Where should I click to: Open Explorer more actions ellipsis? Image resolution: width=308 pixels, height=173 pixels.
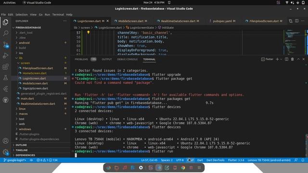click(x=65, y=21)
